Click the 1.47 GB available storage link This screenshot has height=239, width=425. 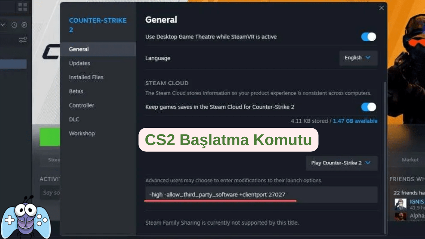355,121
